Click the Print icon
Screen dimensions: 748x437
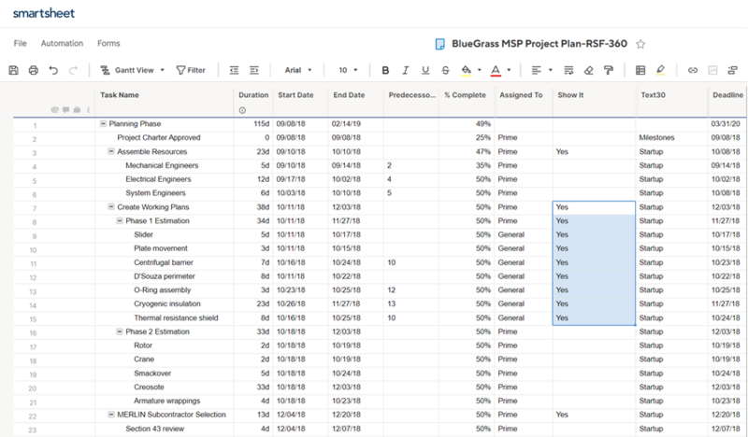pos(34,70)
